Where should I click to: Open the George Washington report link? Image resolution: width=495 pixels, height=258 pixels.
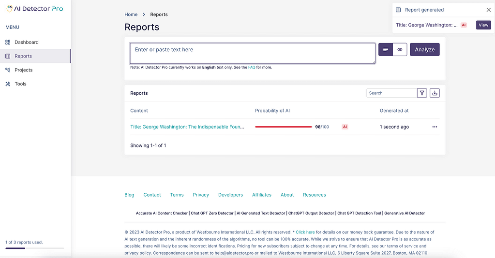point(187,127)
